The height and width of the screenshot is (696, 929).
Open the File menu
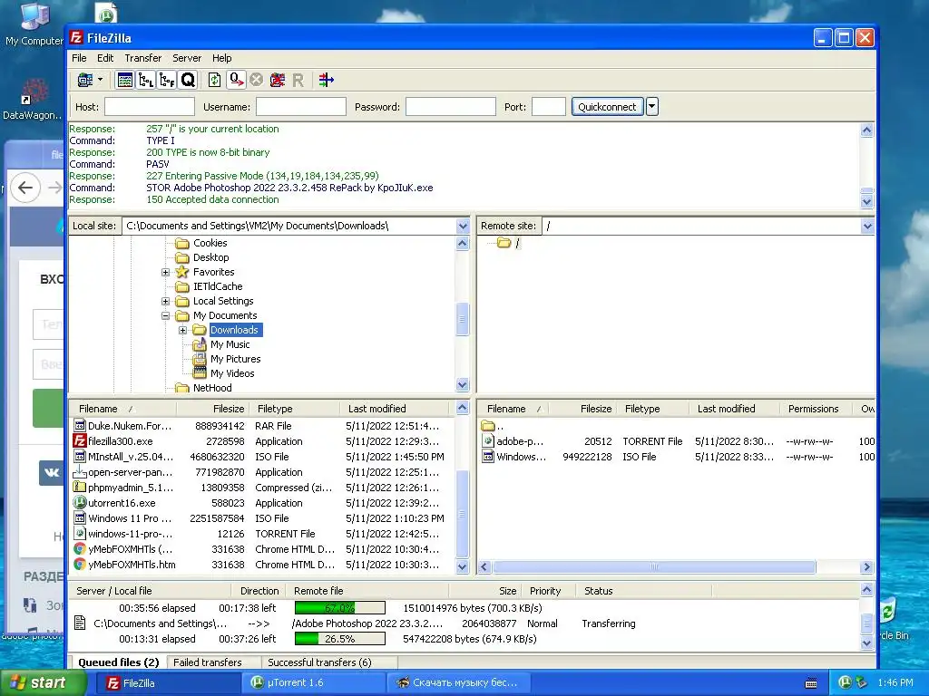tap(79, 58)
